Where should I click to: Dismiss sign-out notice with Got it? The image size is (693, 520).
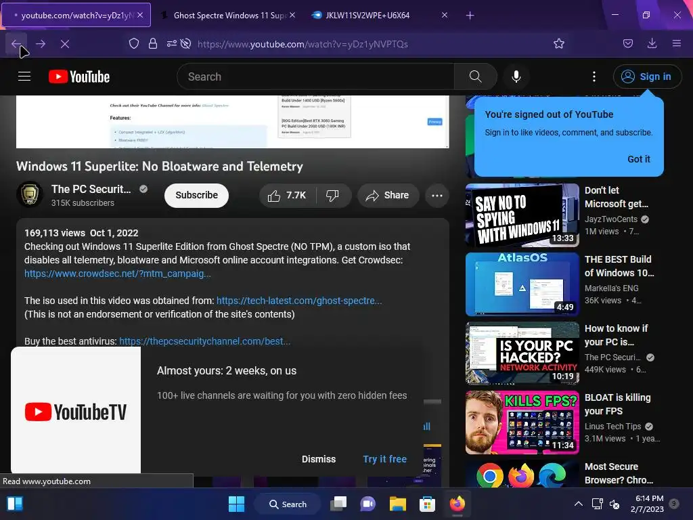[x=639, y=159]
